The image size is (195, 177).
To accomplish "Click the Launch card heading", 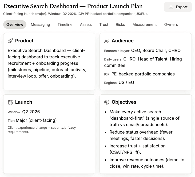I will pos(23,102).
